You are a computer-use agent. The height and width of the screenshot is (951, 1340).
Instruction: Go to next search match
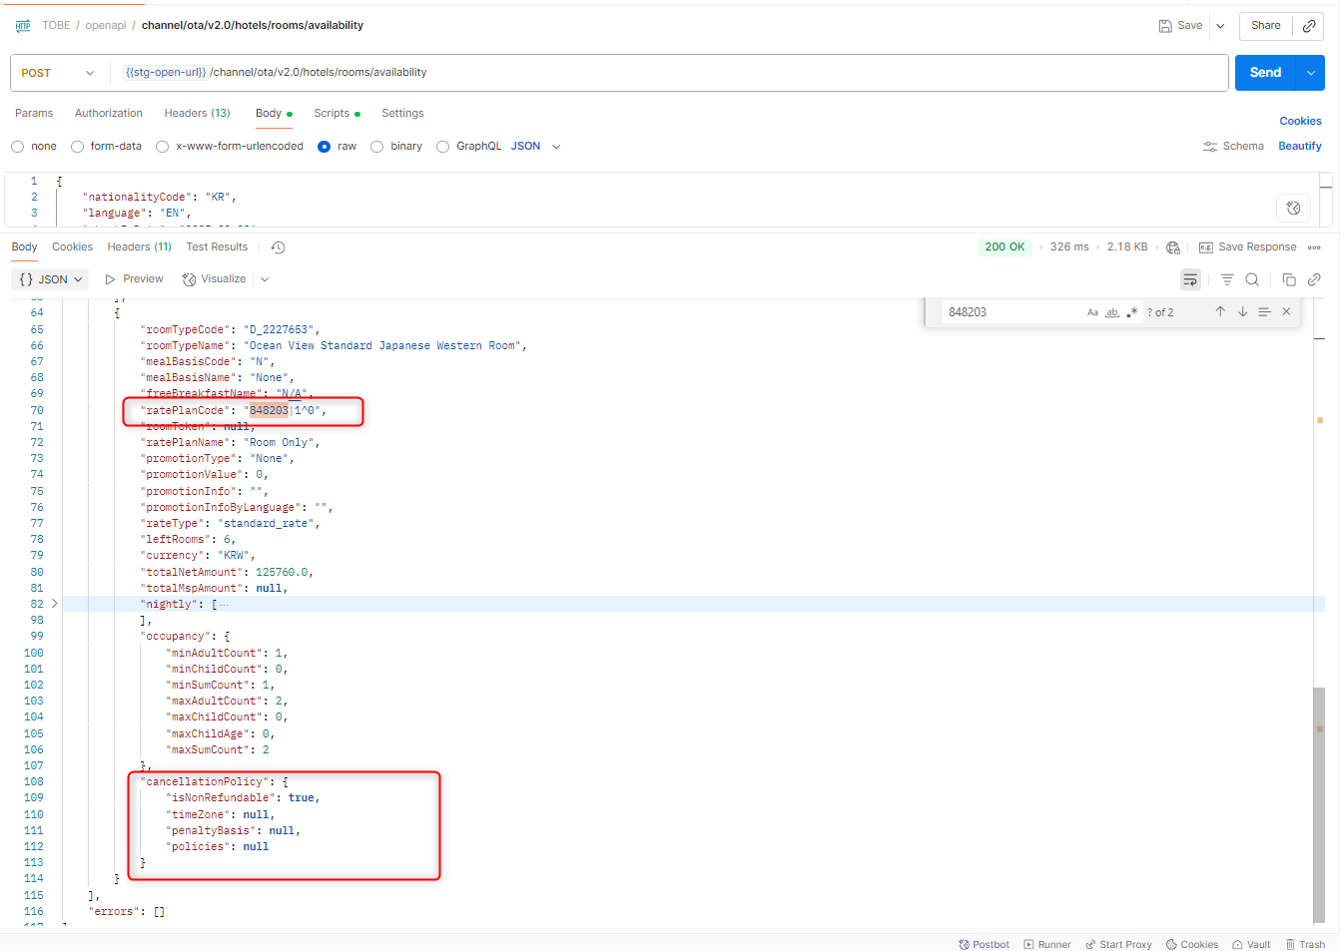[x=1243, y=312]
